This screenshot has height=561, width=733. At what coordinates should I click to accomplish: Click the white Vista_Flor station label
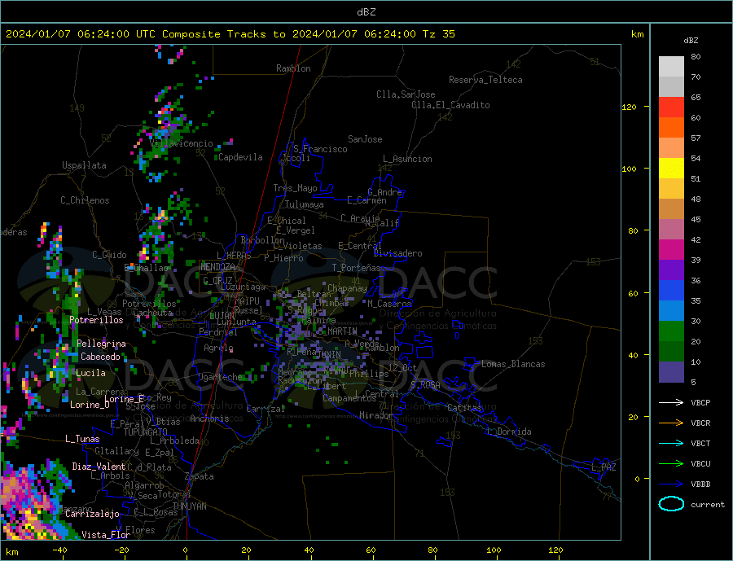pos(106,535)
